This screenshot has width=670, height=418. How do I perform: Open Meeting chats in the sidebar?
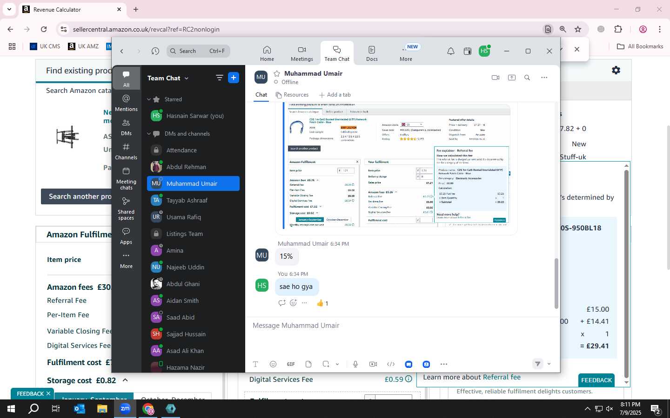point(126,178)
